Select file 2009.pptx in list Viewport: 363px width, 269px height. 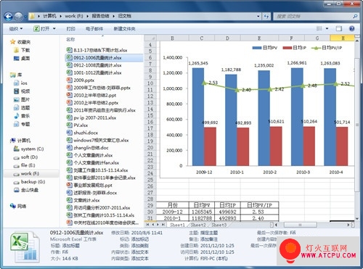[x=83, y=80]
